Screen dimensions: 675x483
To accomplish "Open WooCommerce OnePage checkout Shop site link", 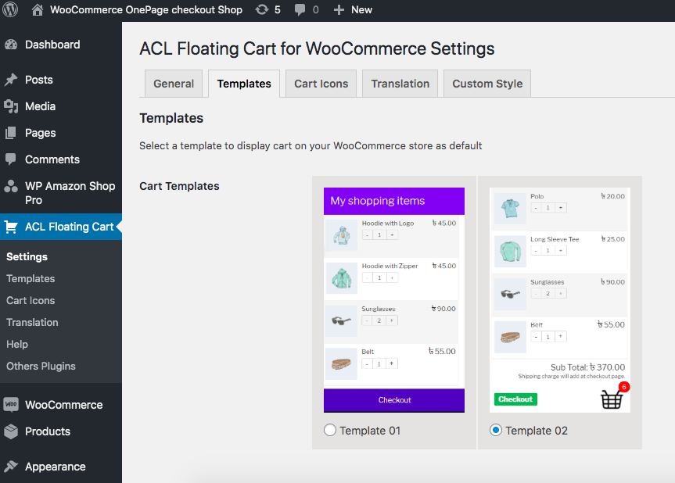I will (x=146, y=10).
